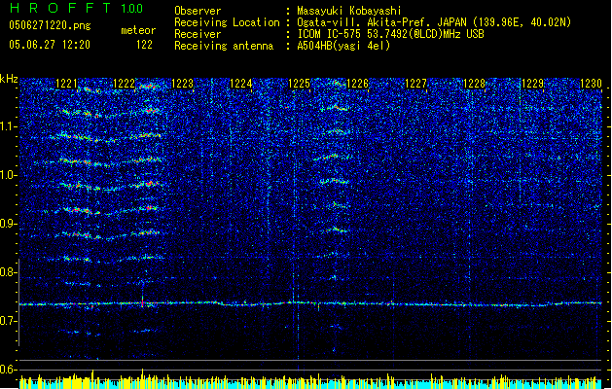The height and width of the screenshot is (389, 612).
Task: Click the 1225 time marker
Action: click(299, 83)
